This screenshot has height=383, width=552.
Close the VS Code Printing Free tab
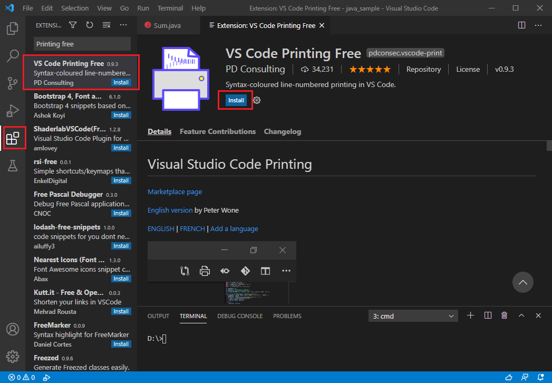(x=322, y=25)
